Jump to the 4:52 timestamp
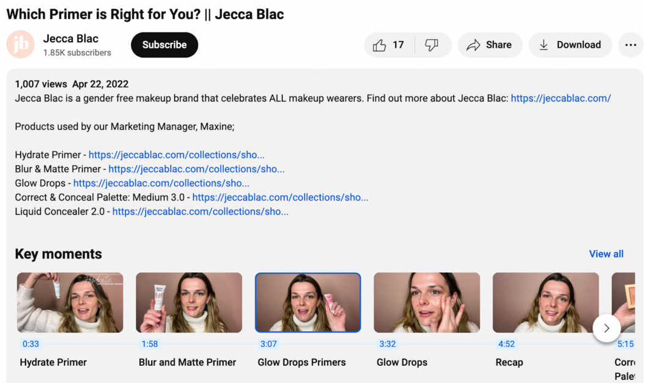 (x=506, y=344)
